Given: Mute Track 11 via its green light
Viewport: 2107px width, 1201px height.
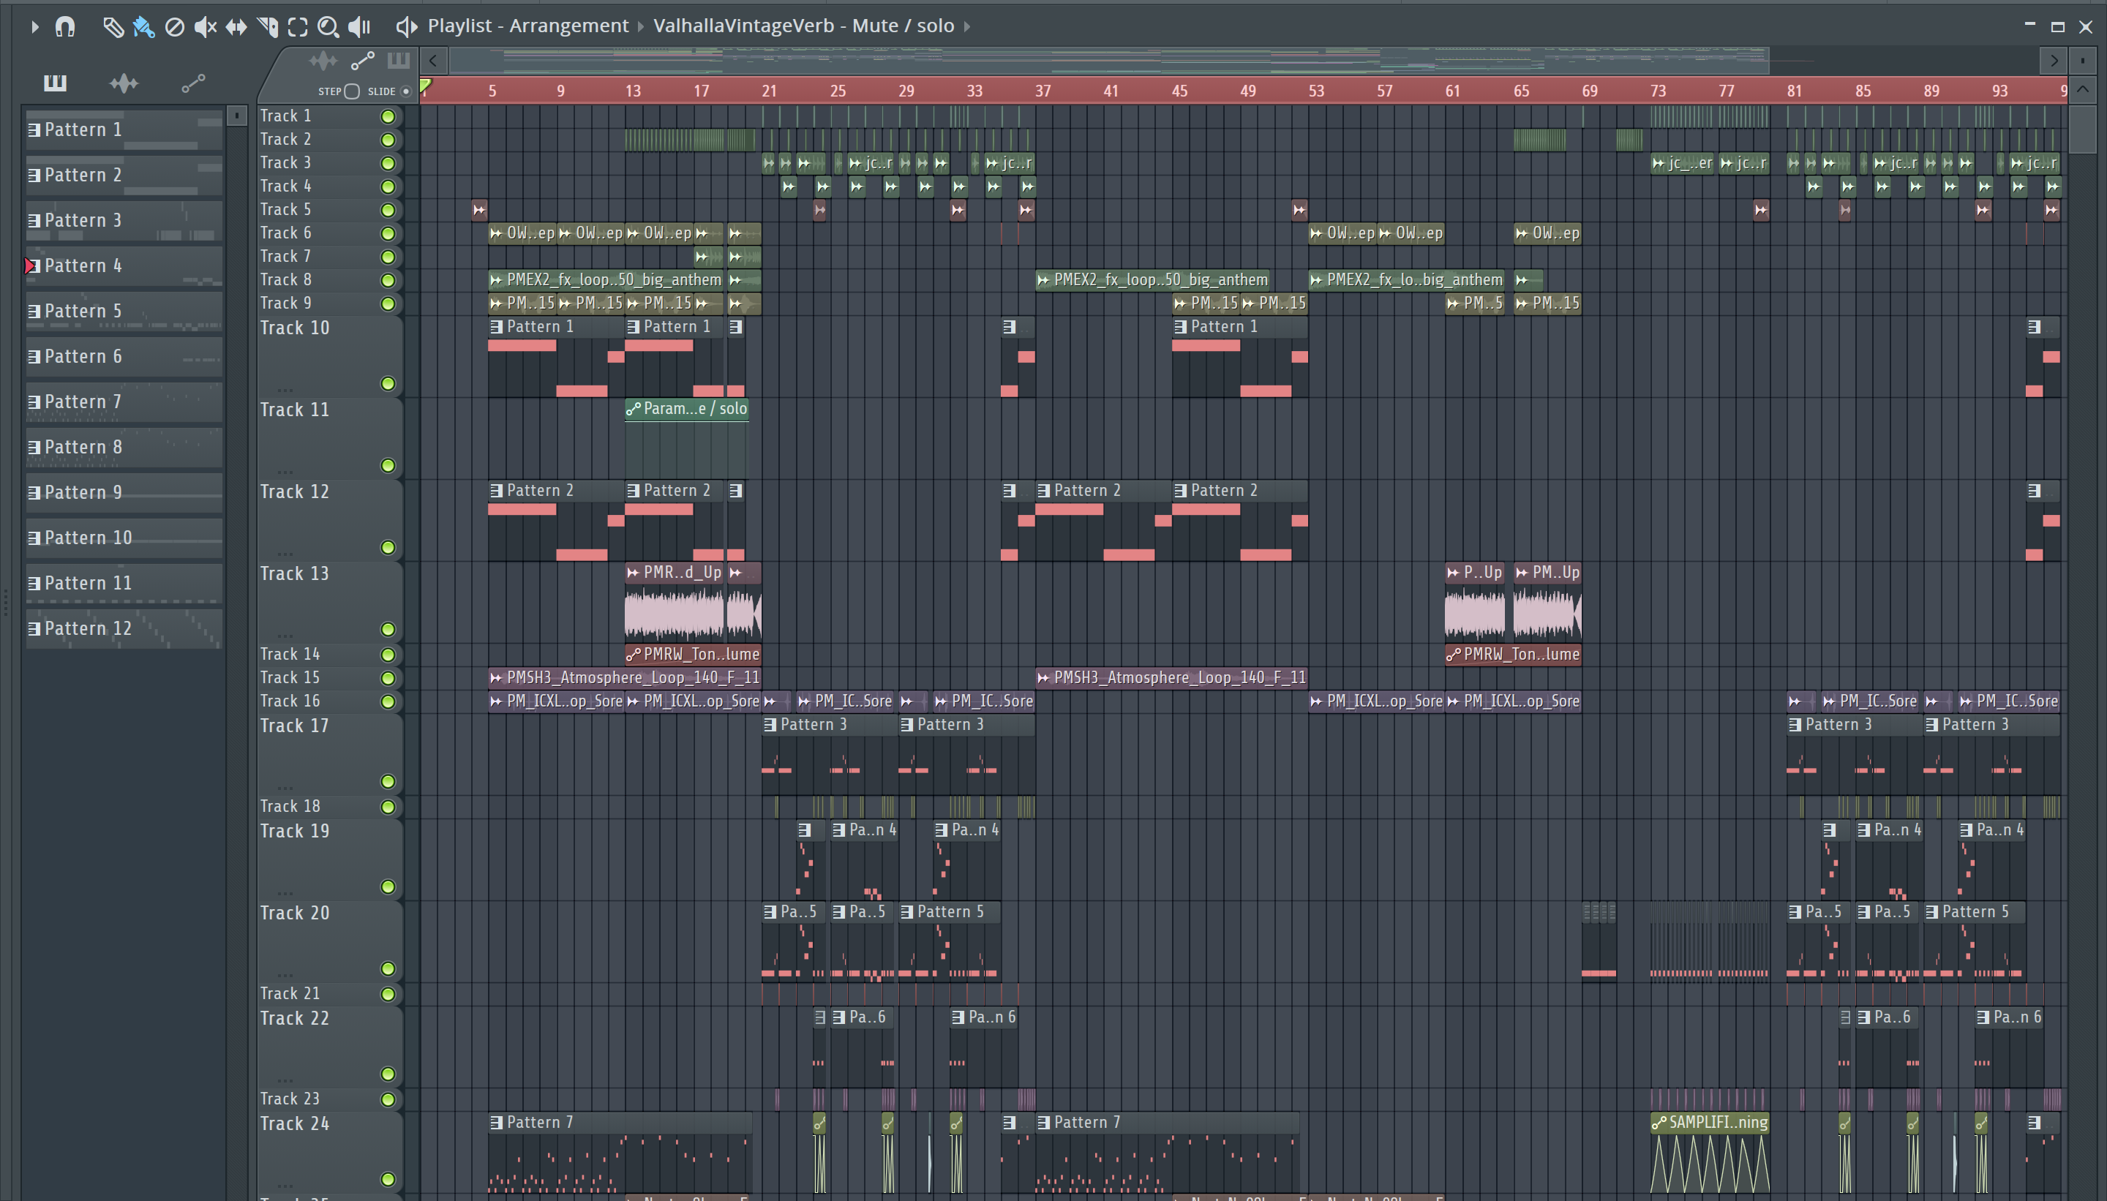Looking at the screenshot, I should tap(388, 466).
